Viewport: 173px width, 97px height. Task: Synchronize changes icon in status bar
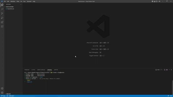[x=7, y=96]
